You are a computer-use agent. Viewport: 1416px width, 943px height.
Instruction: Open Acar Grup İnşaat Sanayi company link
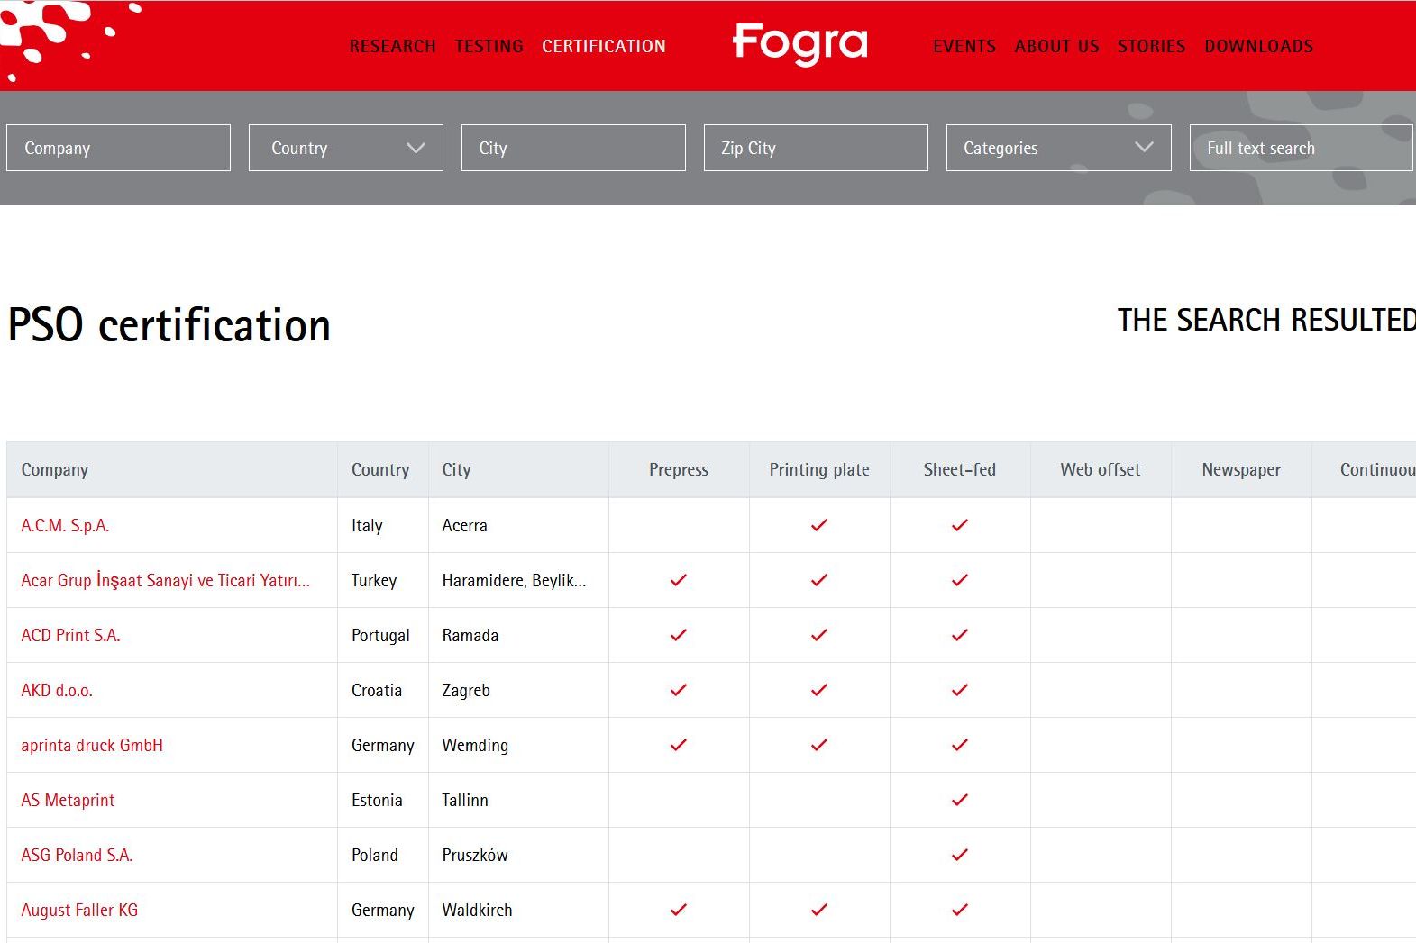tap(165, 580)
